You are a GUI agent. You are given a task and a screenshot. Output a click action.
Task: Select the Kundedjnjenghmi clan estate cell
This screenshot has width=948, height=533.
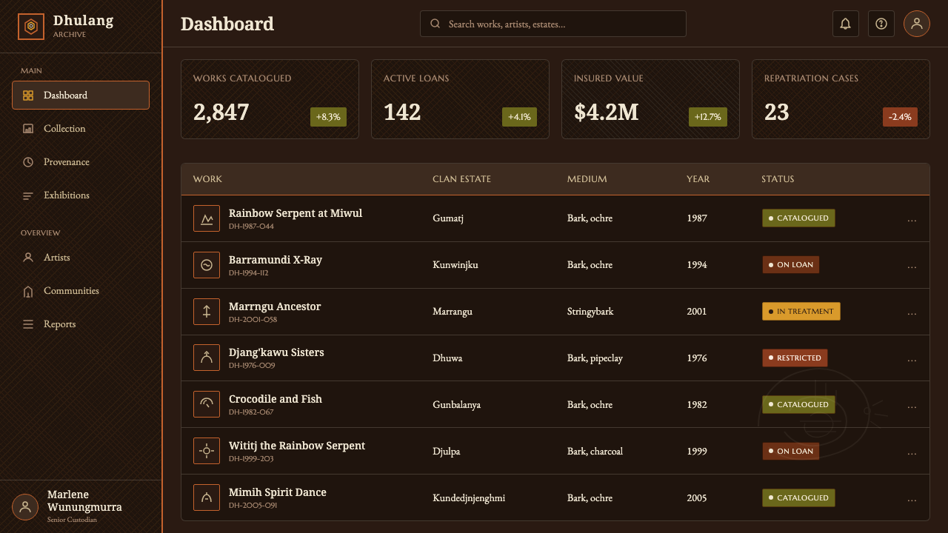coord(469,498)
